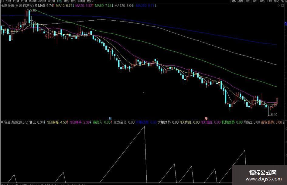Select the 周线 weekly chart tab
Image resolution: width=287 pixels, height=185 pixels.
pos(67,1)
